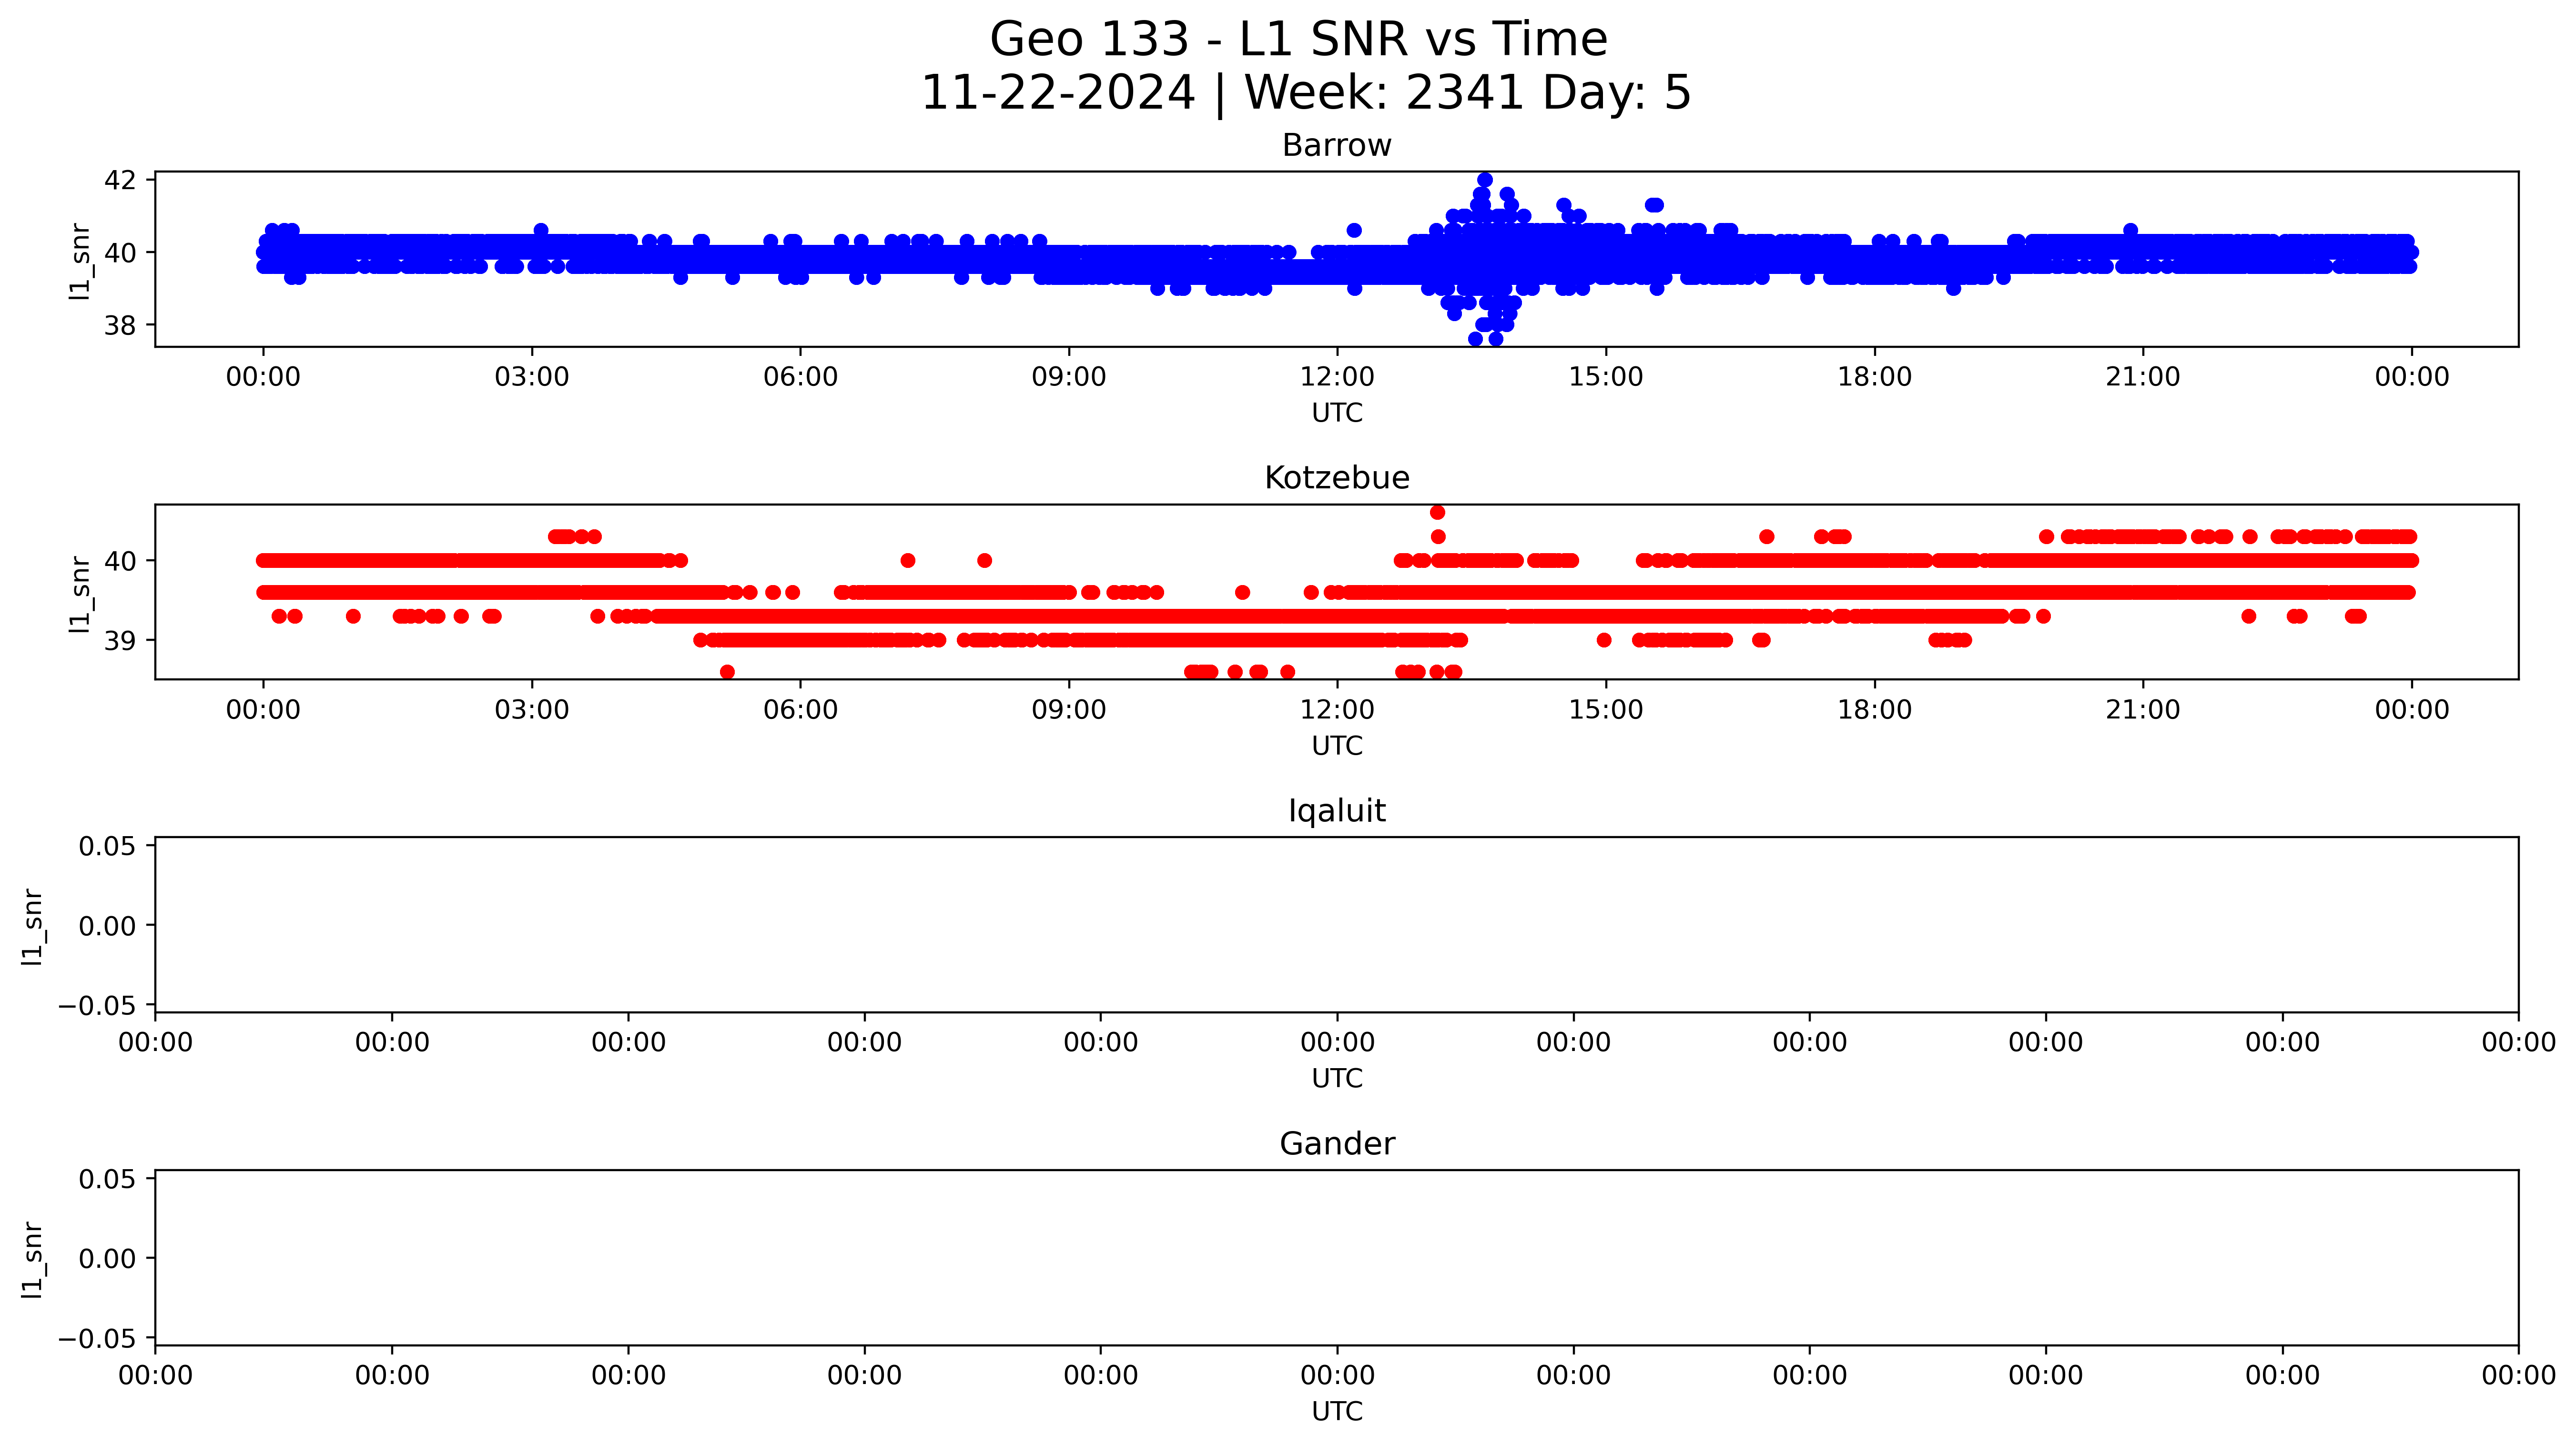Screen dimensions: 2576x1445
Task: Click the highest blue point near 42 in Barrow
Action: point(1485,180)
